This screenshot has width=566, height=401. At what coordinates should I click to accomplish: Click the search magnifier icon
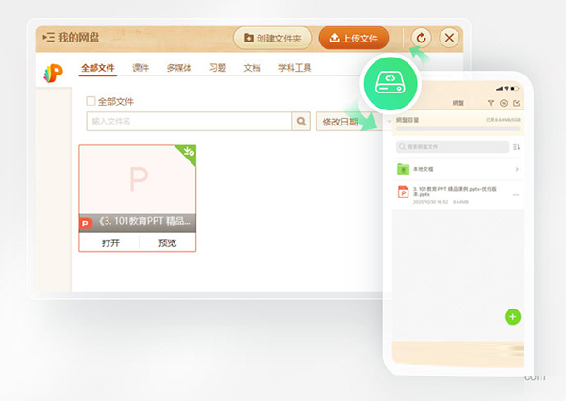click(302, 121)
